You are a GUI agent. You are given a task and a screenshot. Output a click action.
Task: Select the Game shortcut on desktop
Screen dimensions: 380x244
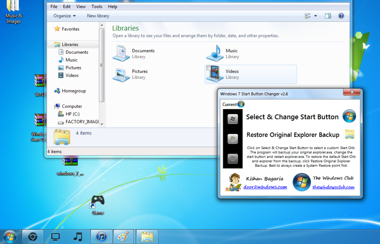pos(98,205)
